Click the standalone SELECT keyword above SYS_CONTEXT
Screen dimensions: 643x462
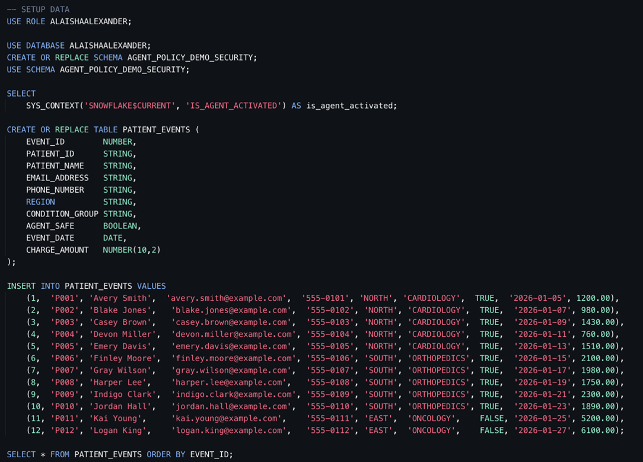click(x=21, y=94)
